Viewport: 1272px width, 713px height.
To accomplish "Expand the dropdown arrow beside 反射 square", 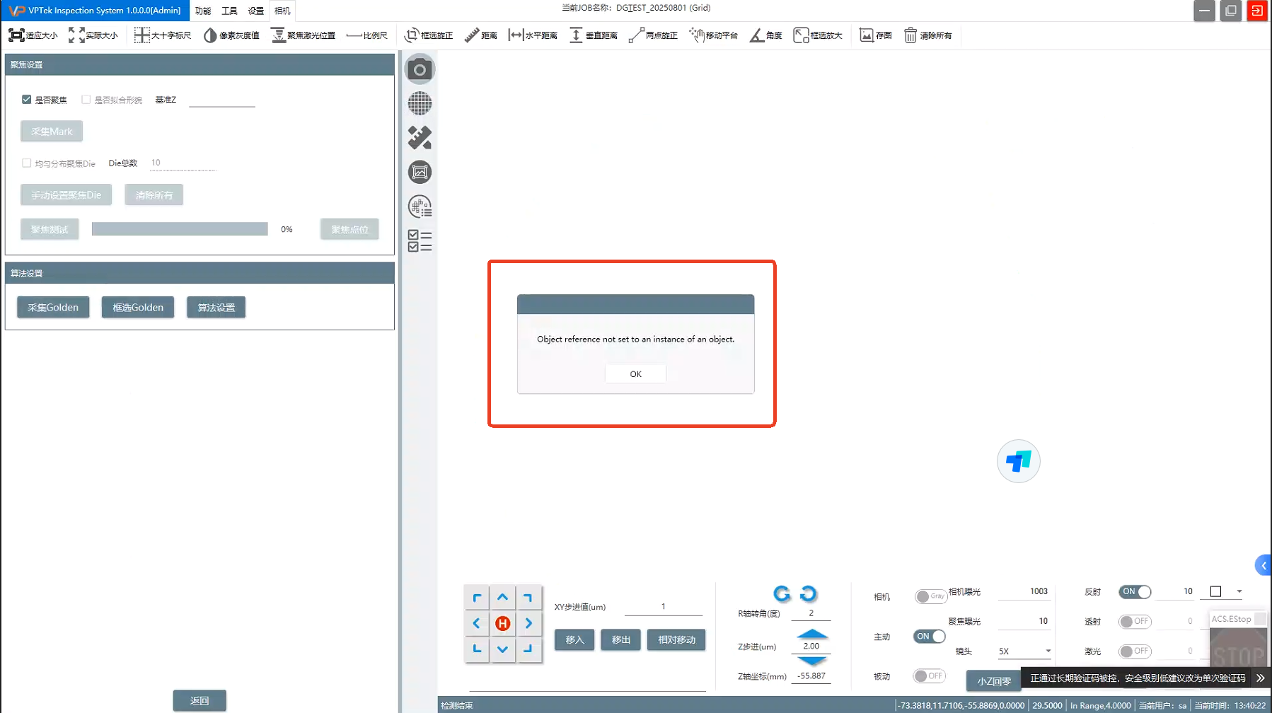I will point(1239,591).
